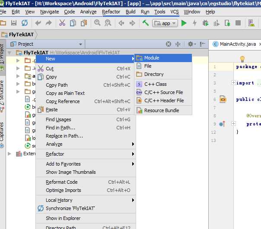Viewport: 261px width, 229px height.
Task: Navigate Back with the left arrow icon
Action: 121,23
